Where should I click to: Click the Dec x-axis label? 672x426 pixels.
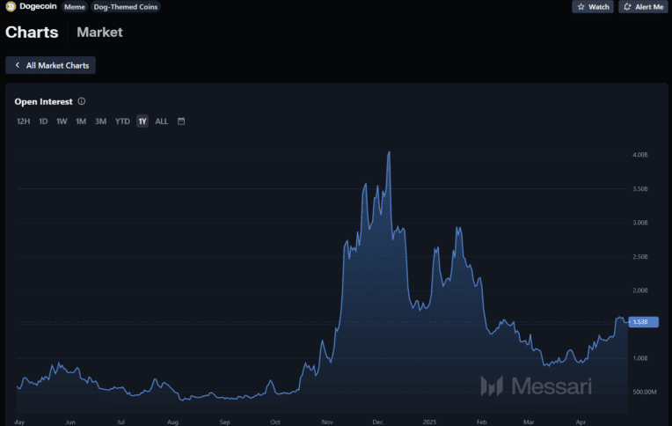pyautogui.click(x=377, y=422)
